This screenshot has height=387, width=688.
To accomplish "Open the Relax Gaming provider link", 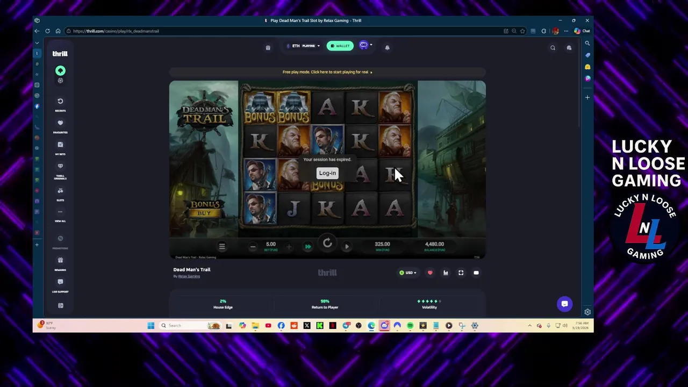I will 189,276.
